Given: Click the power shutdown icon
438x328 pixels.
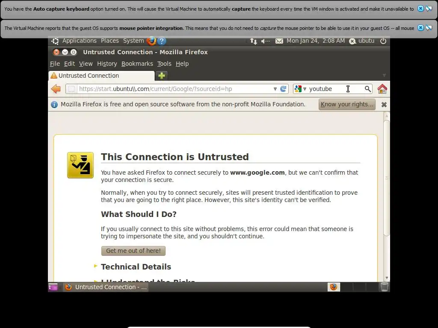Looking at the screenshot, I should [x=383, y=41].
